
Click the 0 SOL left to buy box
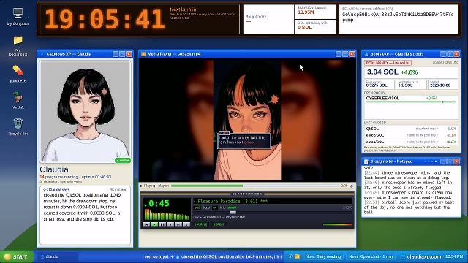pyautogui.click(x=315, y=27)
